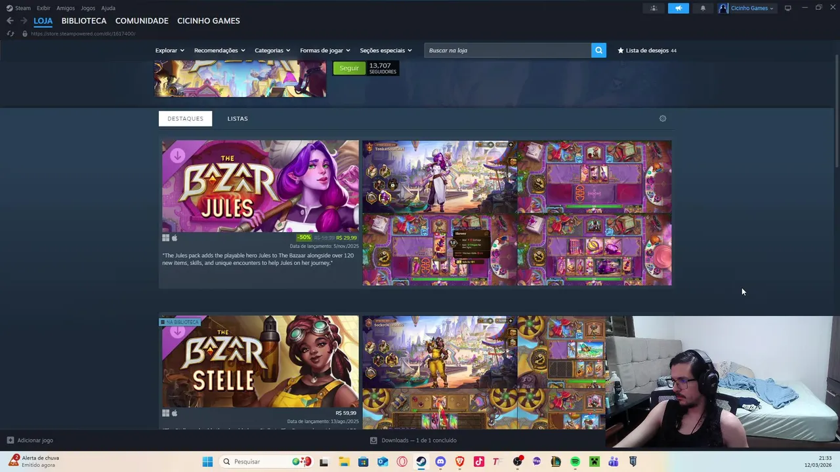
Task: Click the 13,707 seguidores count
Action: click(x=383, y=68)
